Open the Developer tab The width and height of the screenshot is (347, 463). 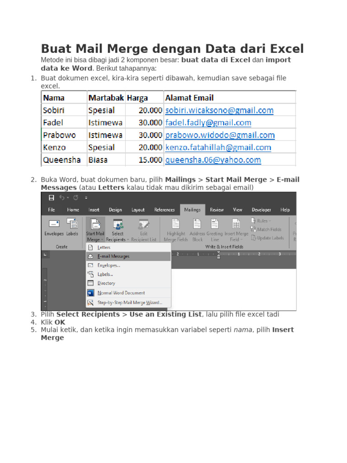(x=261, y=210)
